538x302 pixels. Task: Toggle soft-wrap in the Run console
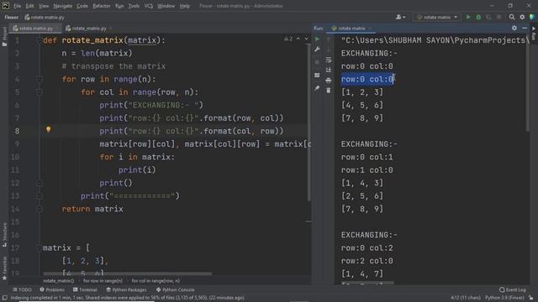point(329,60)
